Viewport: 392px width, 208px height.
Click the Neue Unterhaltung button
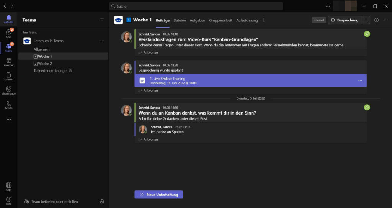point(158,195)
